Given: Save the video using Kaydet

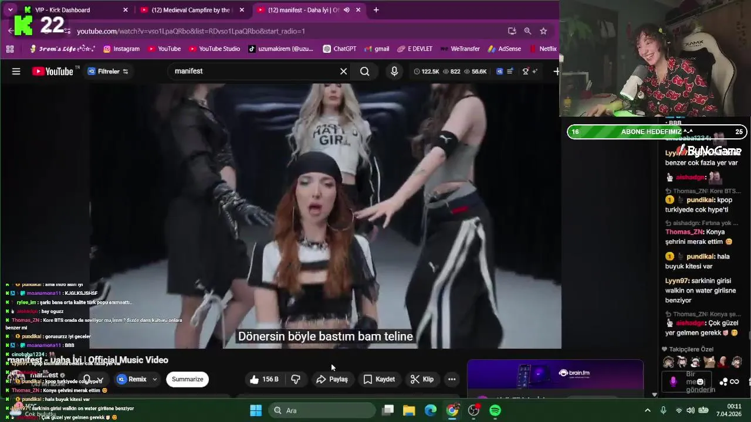Looking at the screenshot, I should click(x=379, y=379).
